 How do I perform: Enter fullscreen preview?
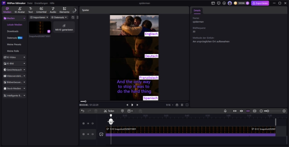point(187,105)
